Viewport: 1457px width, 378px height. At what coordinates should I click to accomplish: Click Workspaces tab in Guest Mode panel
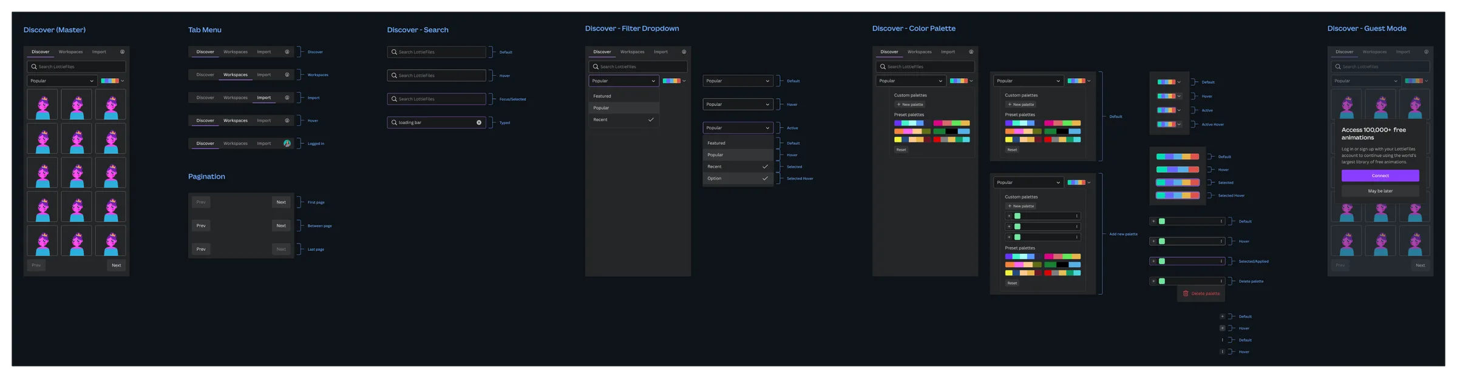1374,52
